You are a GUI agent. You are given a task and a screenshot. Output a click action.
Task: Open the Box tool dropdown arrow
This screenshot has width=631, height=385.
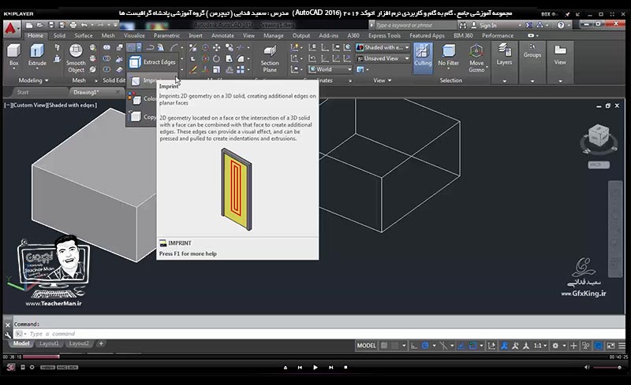(13, 69)
